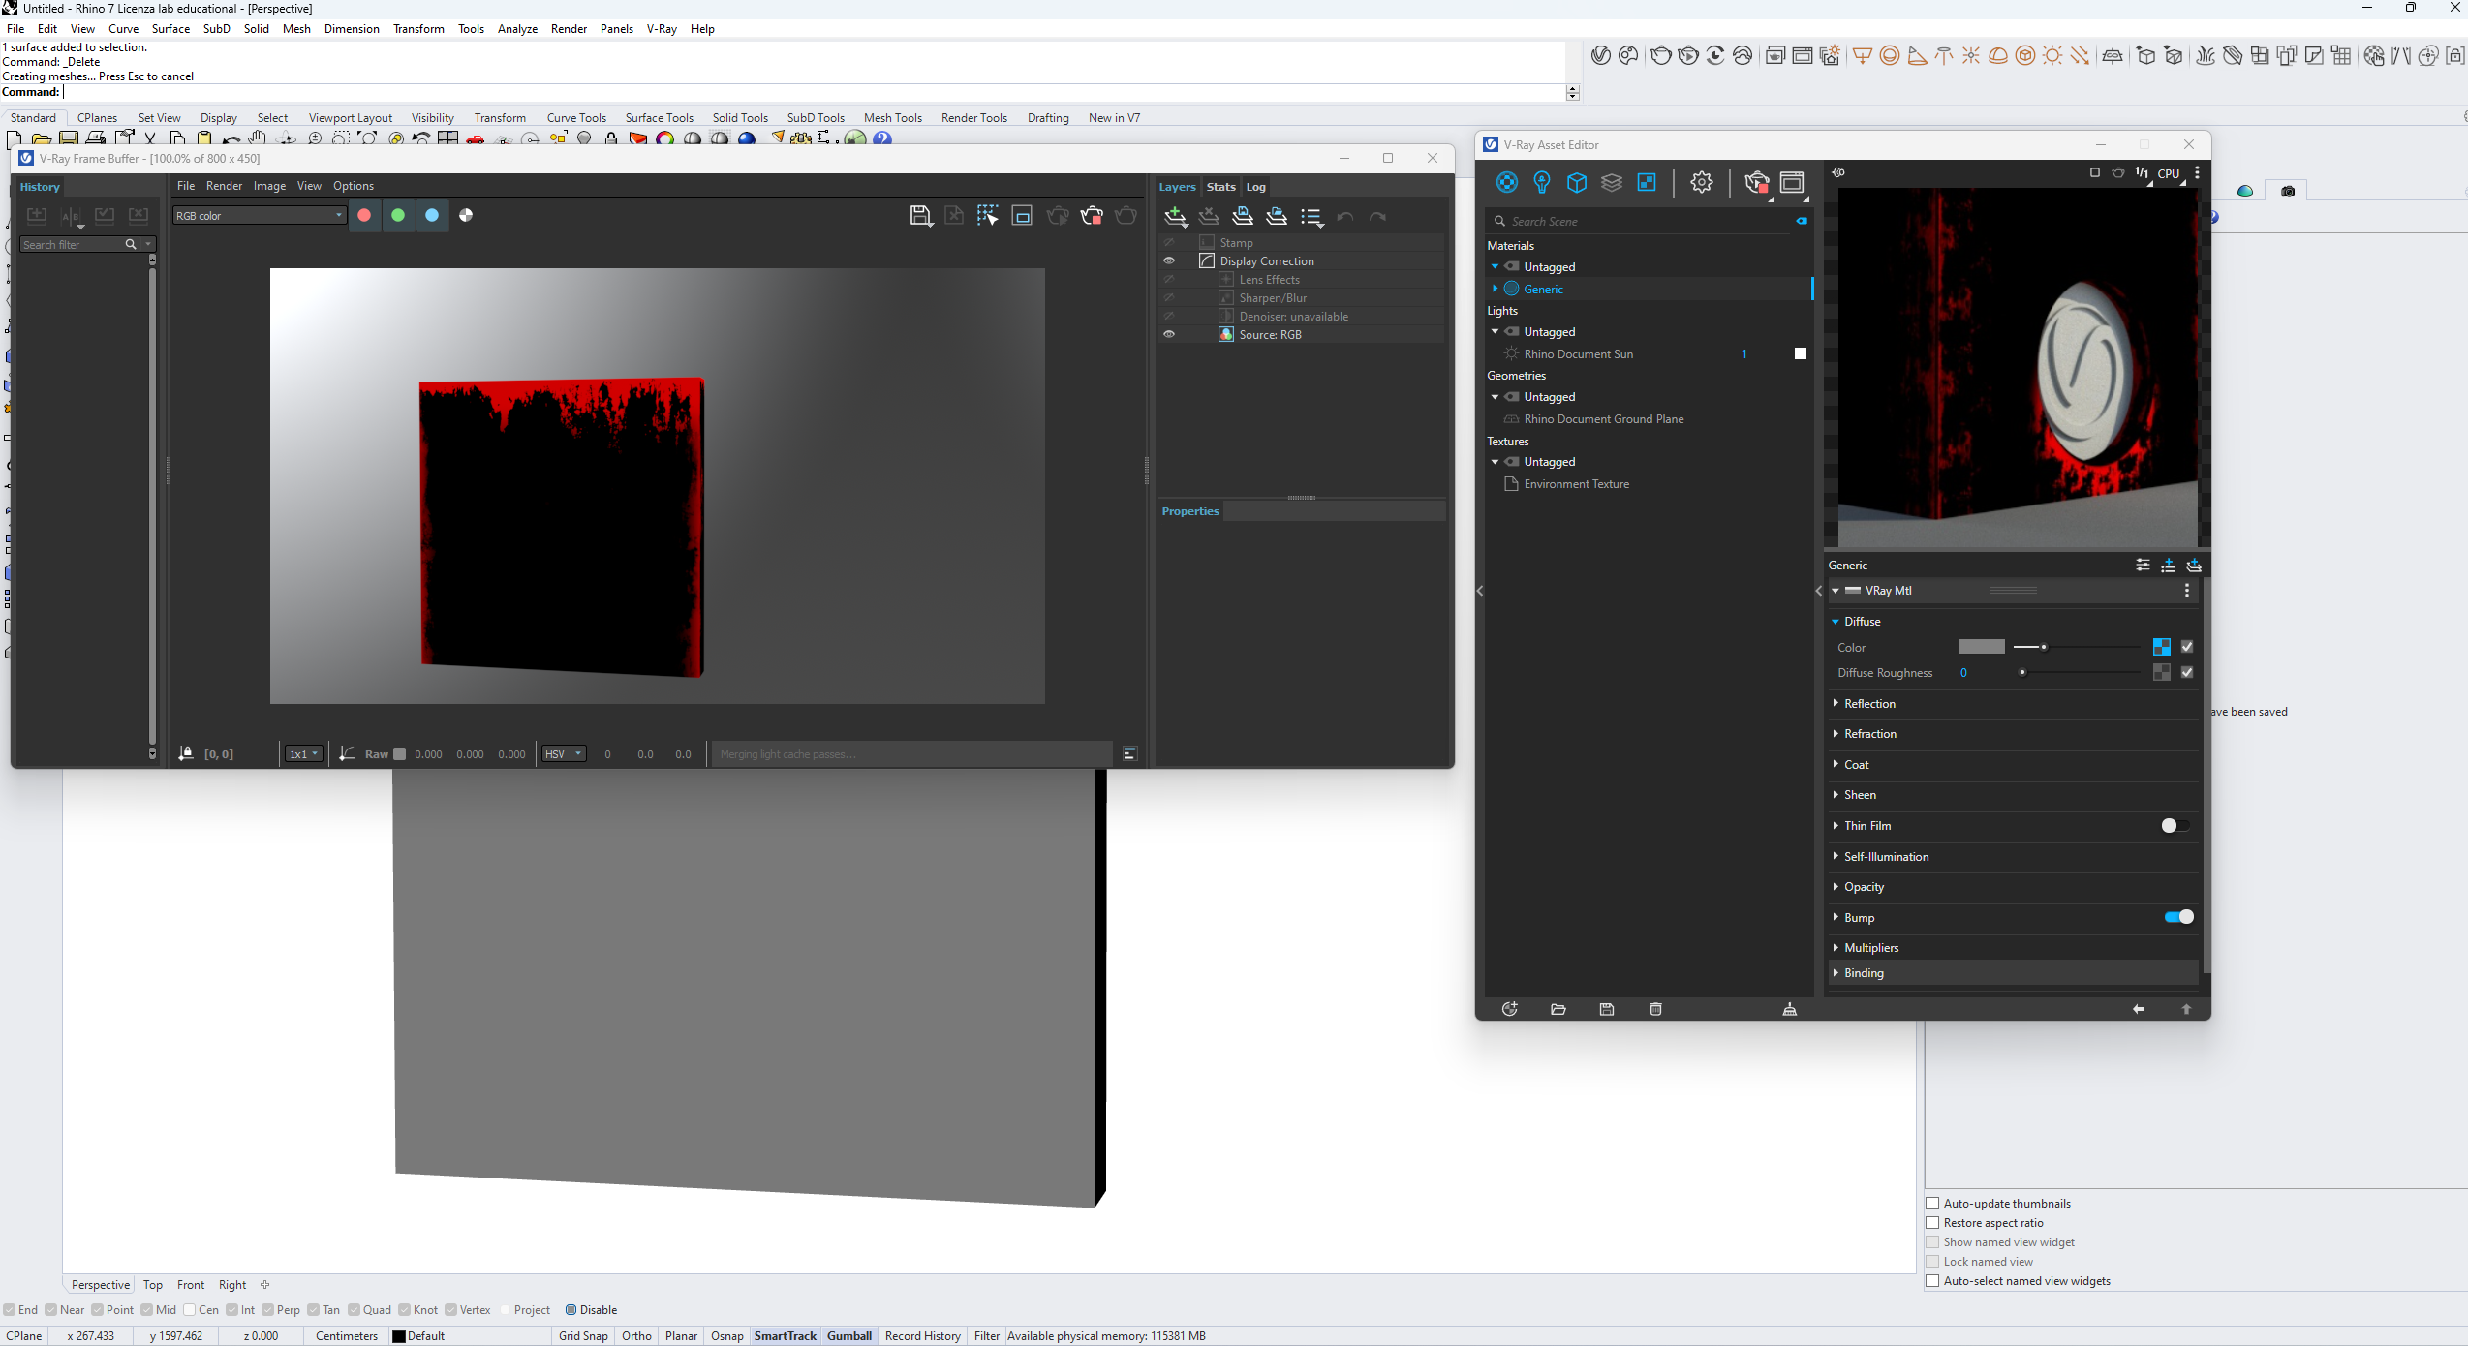Open the Render menu in Frame Buffer
The height and width of the screenshot is (1346, 2468).
coord(221,184)
